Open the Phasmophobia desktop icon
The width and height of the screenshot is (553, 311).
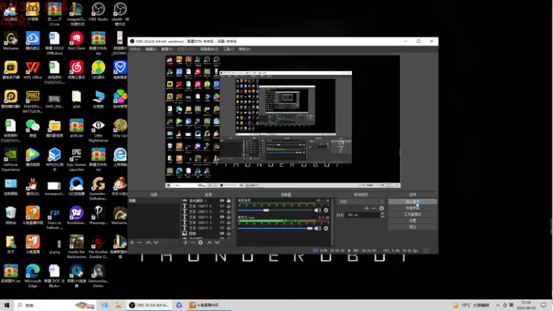(x=98, y=216)
